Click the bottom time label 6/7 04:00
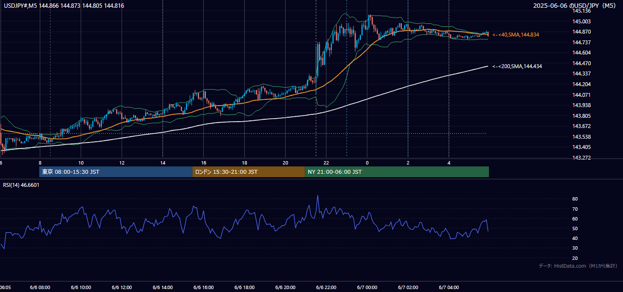 coord(449,288)
